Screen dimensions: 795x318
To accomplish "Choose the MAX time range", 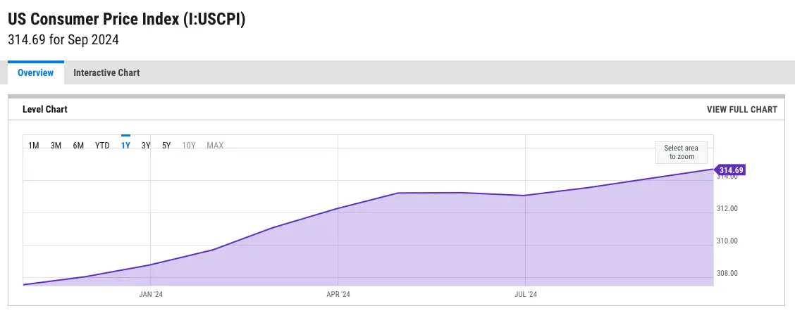I will (215, 146).
